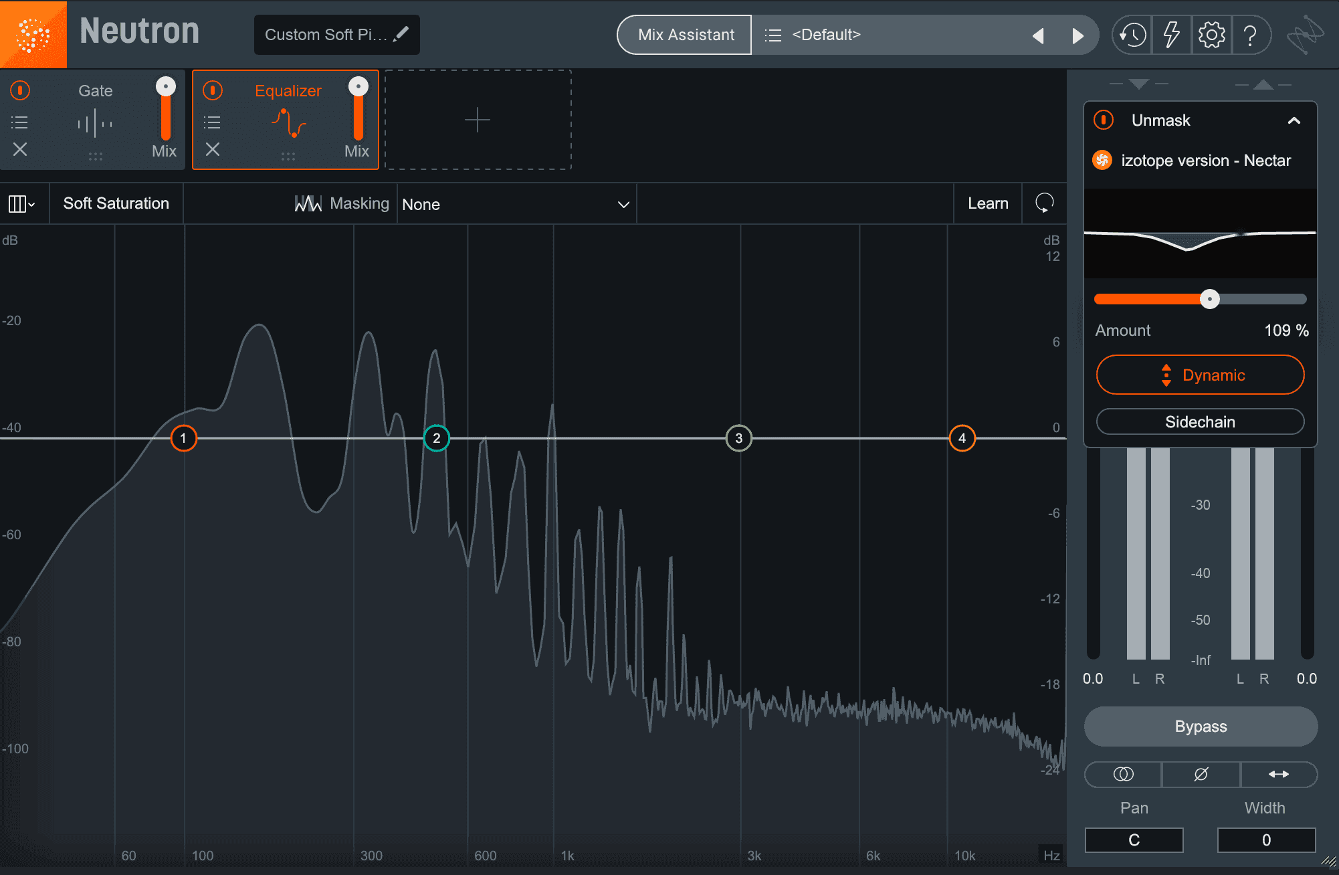Collapse the Unmask panel chevron

(x=1294, y=120)
